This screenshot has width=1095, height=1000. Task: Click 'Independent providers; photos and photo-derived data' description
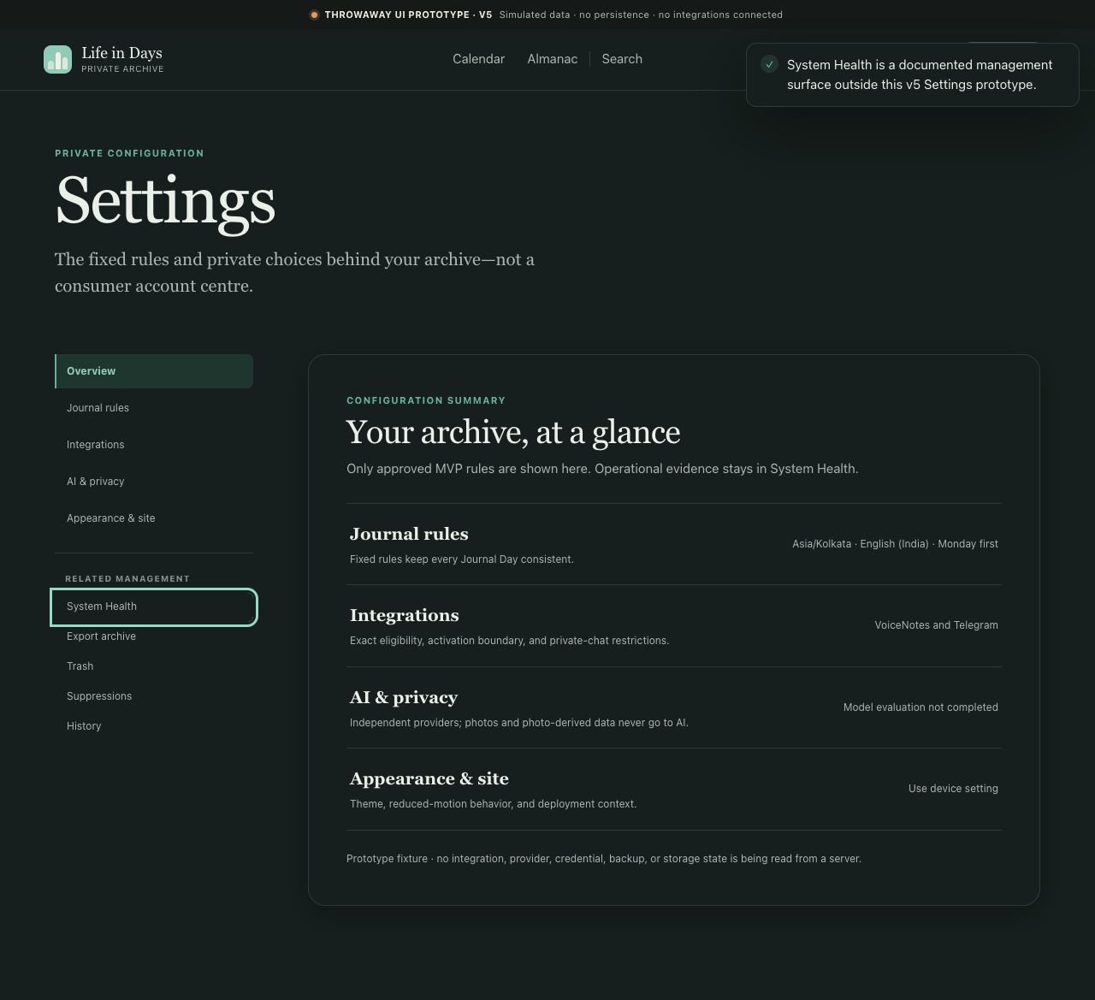point(519,723)
